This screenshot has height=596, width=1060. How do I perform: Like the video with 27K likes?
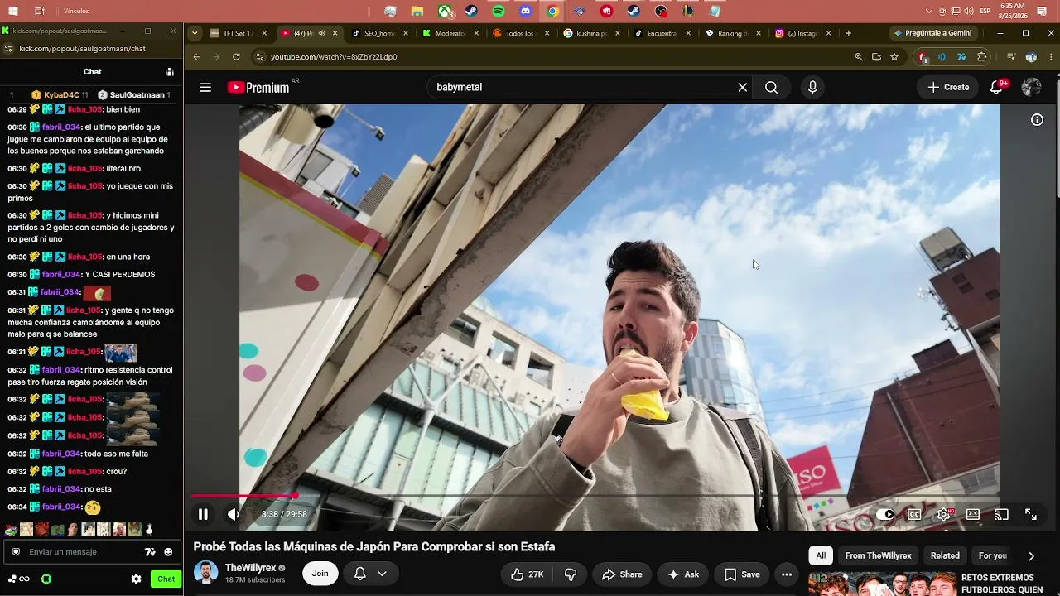pyautogui.click(x=527, y=574)
